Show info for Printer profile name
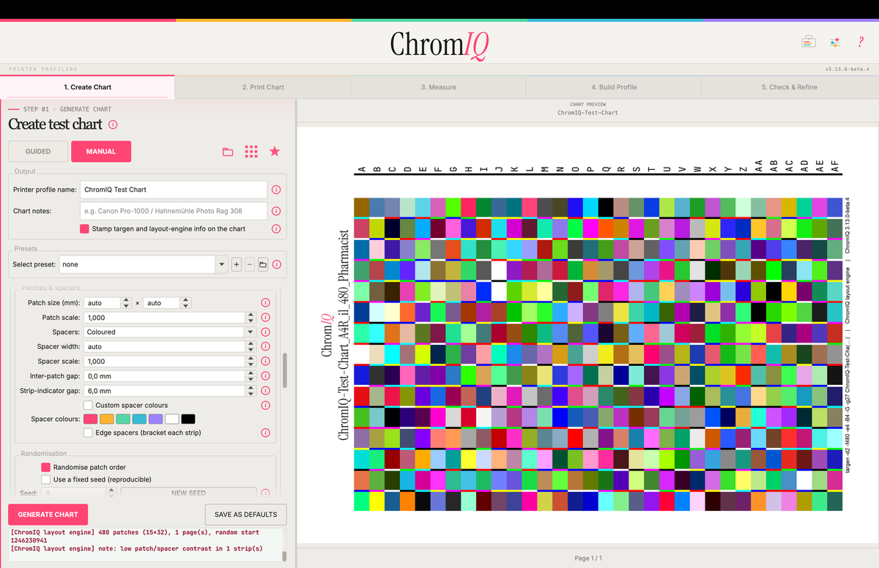This screenshot has height=568, width=879. 276,190
